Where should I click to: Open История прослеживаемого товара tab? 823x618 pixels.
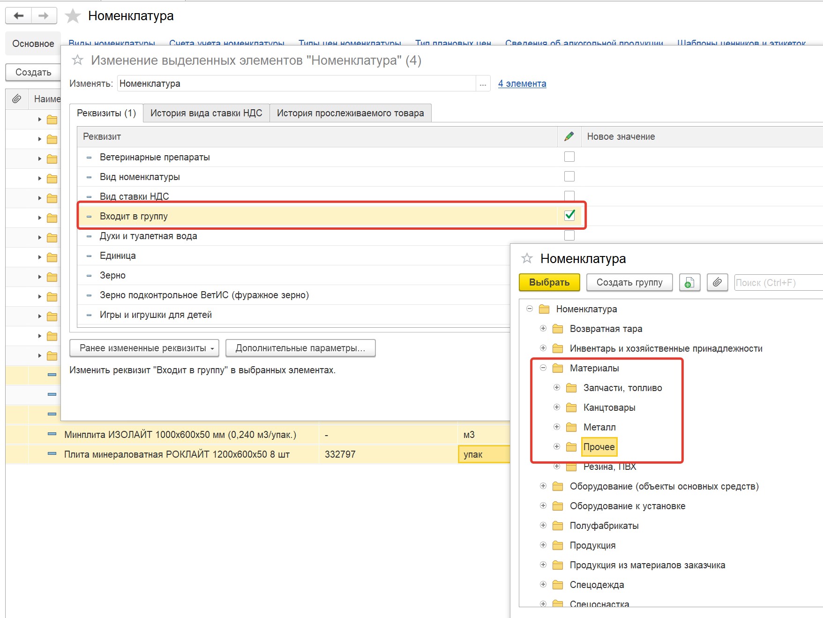click(x=351, y=113)
